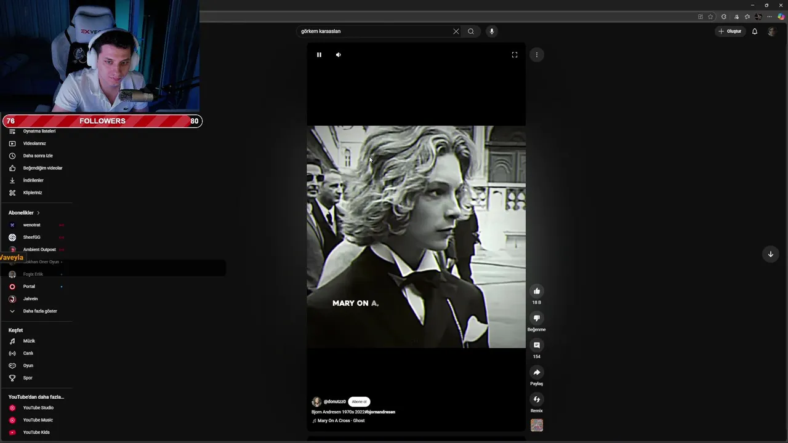Open browser extensions icon
The height and width of the screenshot is (443, 788).
tap(724, 17)
